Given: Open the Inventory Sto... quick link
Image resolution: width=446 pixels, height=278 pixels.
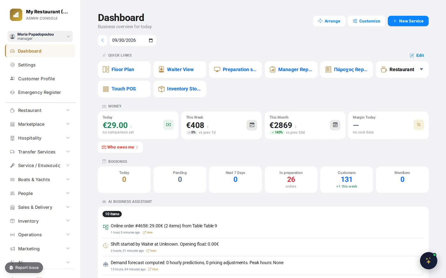Looking at the screenshot, I should 180,89.
